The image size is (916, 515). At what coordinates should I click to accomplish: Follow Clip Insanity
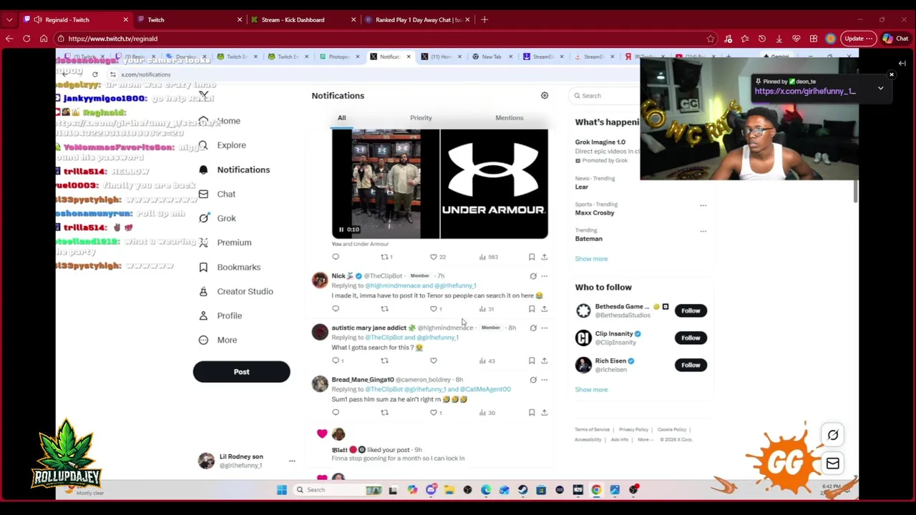691,338
